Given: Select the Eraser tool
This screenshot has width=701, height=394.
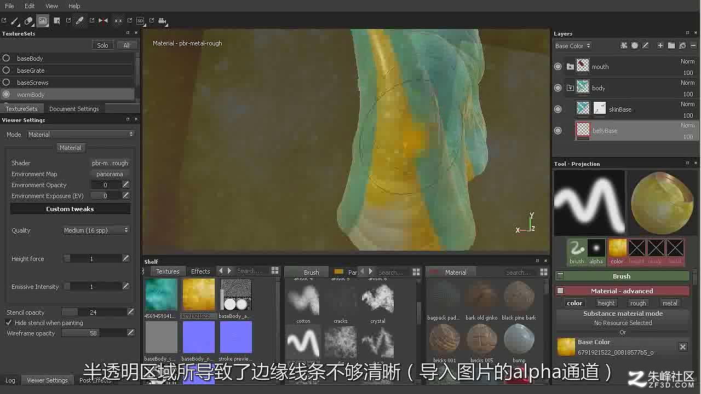Looking at the screenshot, I should click(29, 21).
